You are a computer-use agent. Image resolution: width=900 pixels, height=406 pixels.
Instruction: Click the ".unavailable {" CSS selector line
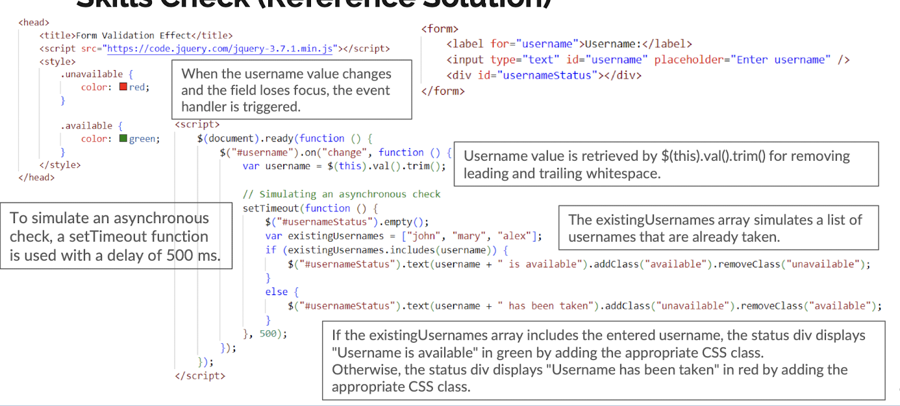(97, 75)
